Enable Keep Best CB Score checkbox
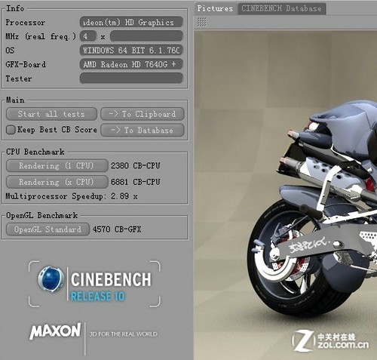377x360 pixels. 11,130
